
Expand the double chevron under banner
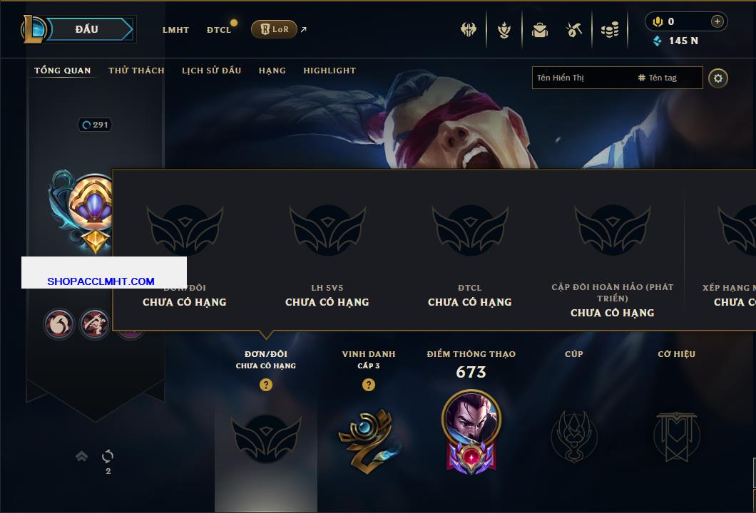tap(81, 456)
